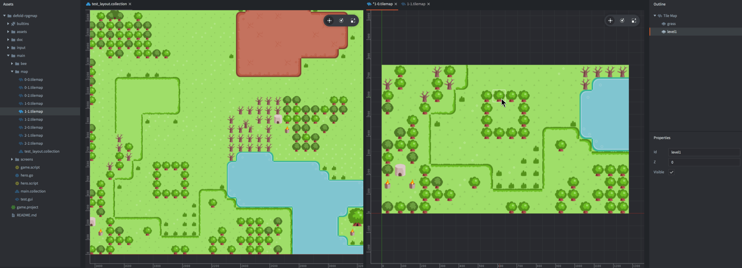Close the 1-1.tilemap tab
This screenshot has width=742, height=268.
(429, 4)
